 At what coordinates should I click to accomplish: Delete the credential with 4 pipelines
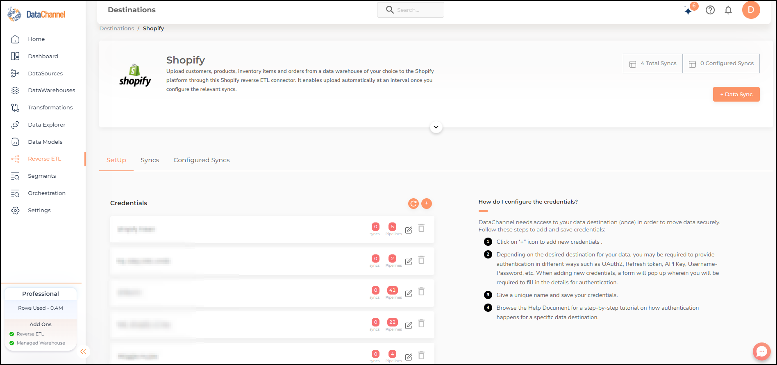coord(421,356)
